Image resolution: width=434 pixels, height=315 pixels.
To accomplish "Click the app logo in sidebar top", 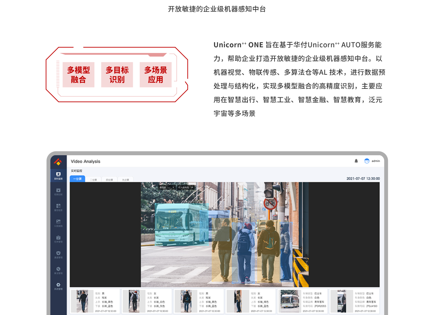I will (x=58, y=162).
